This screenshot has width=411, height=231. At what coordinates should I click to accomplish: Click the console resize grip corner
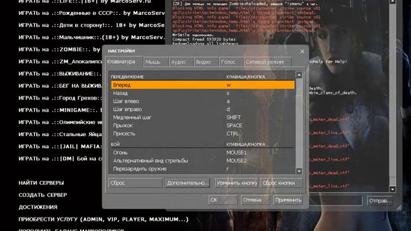click(399, 208)
